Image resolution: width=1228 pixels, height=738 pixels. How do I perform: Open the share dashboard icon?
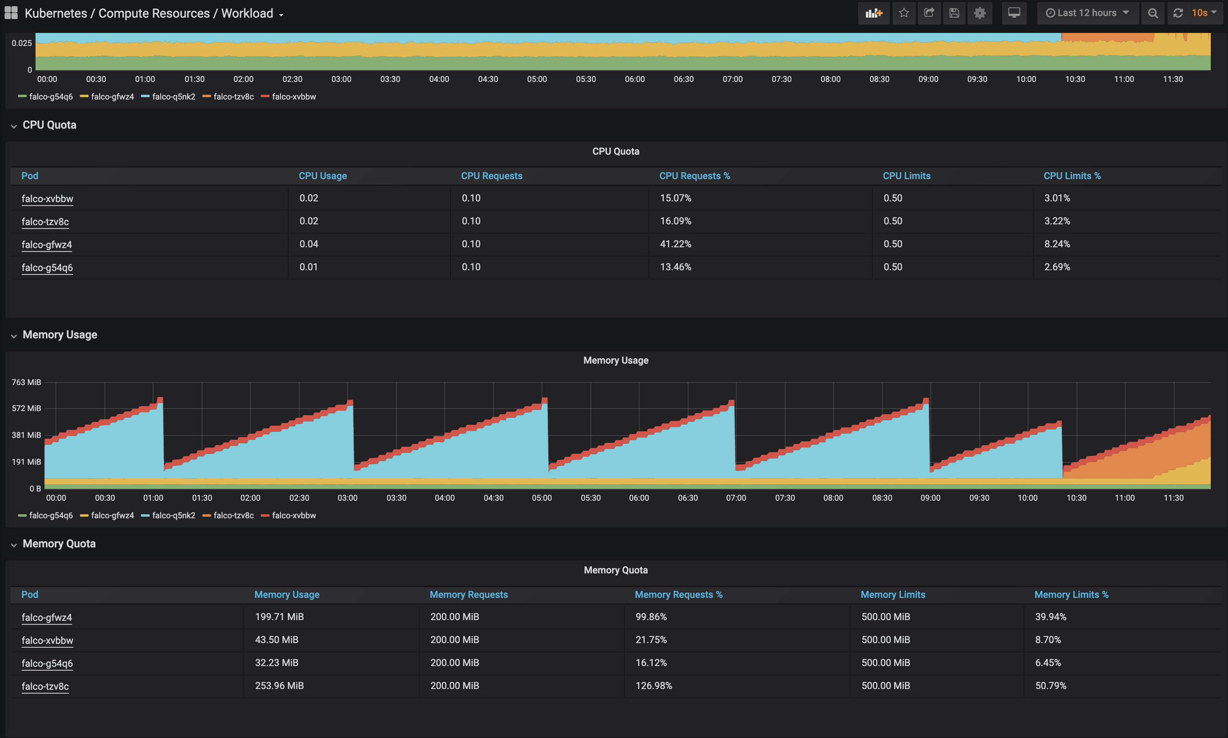click(x=929, y=13)
